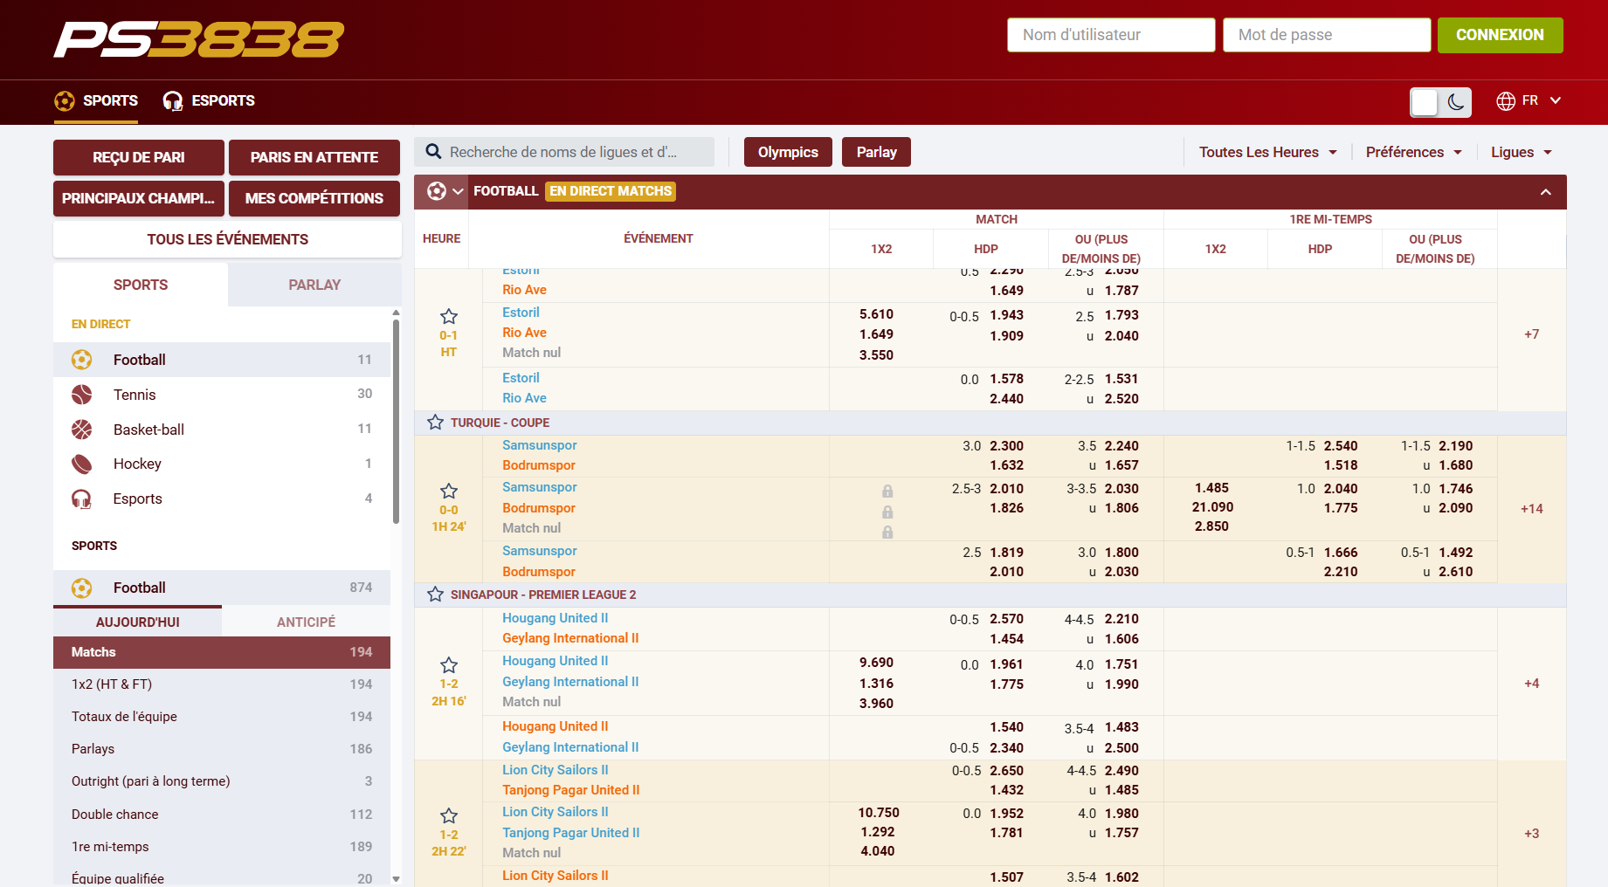Click the magnifier search icon

click(433, 152)
